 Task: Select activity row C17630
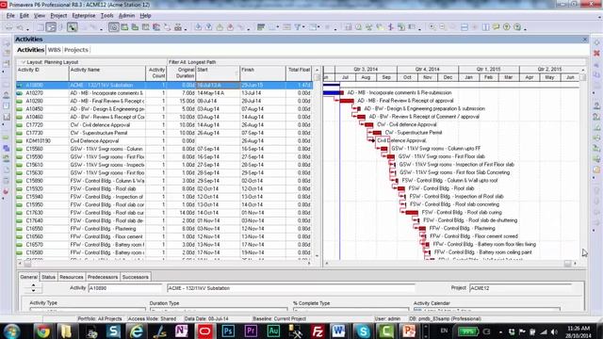click(x=164, y=213)
